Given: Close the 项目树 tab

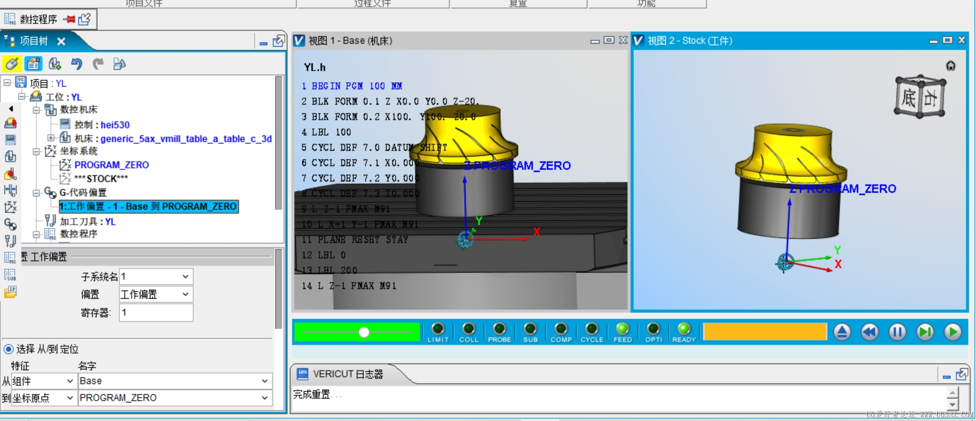Looking at the screenshot, I should point(61,41).
